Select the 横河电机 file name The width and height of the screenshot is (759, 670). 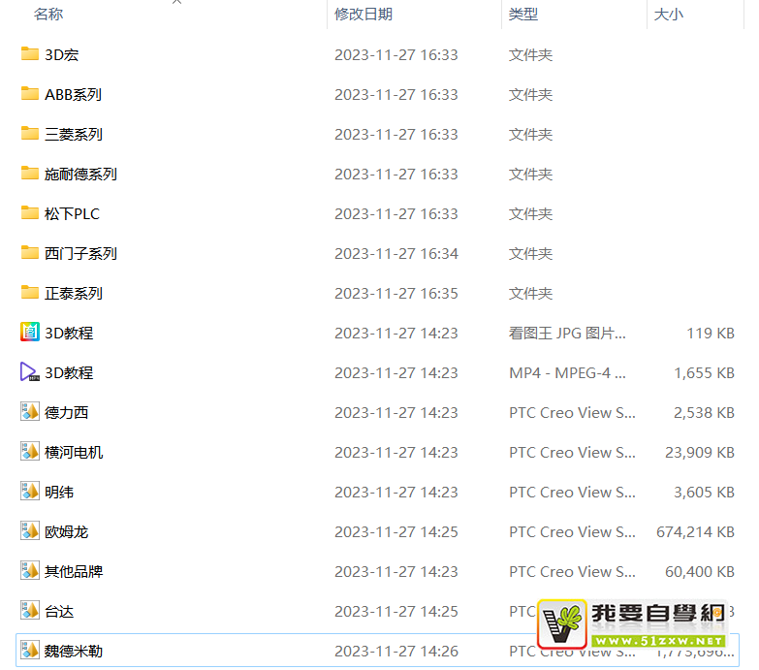(74, 452)
